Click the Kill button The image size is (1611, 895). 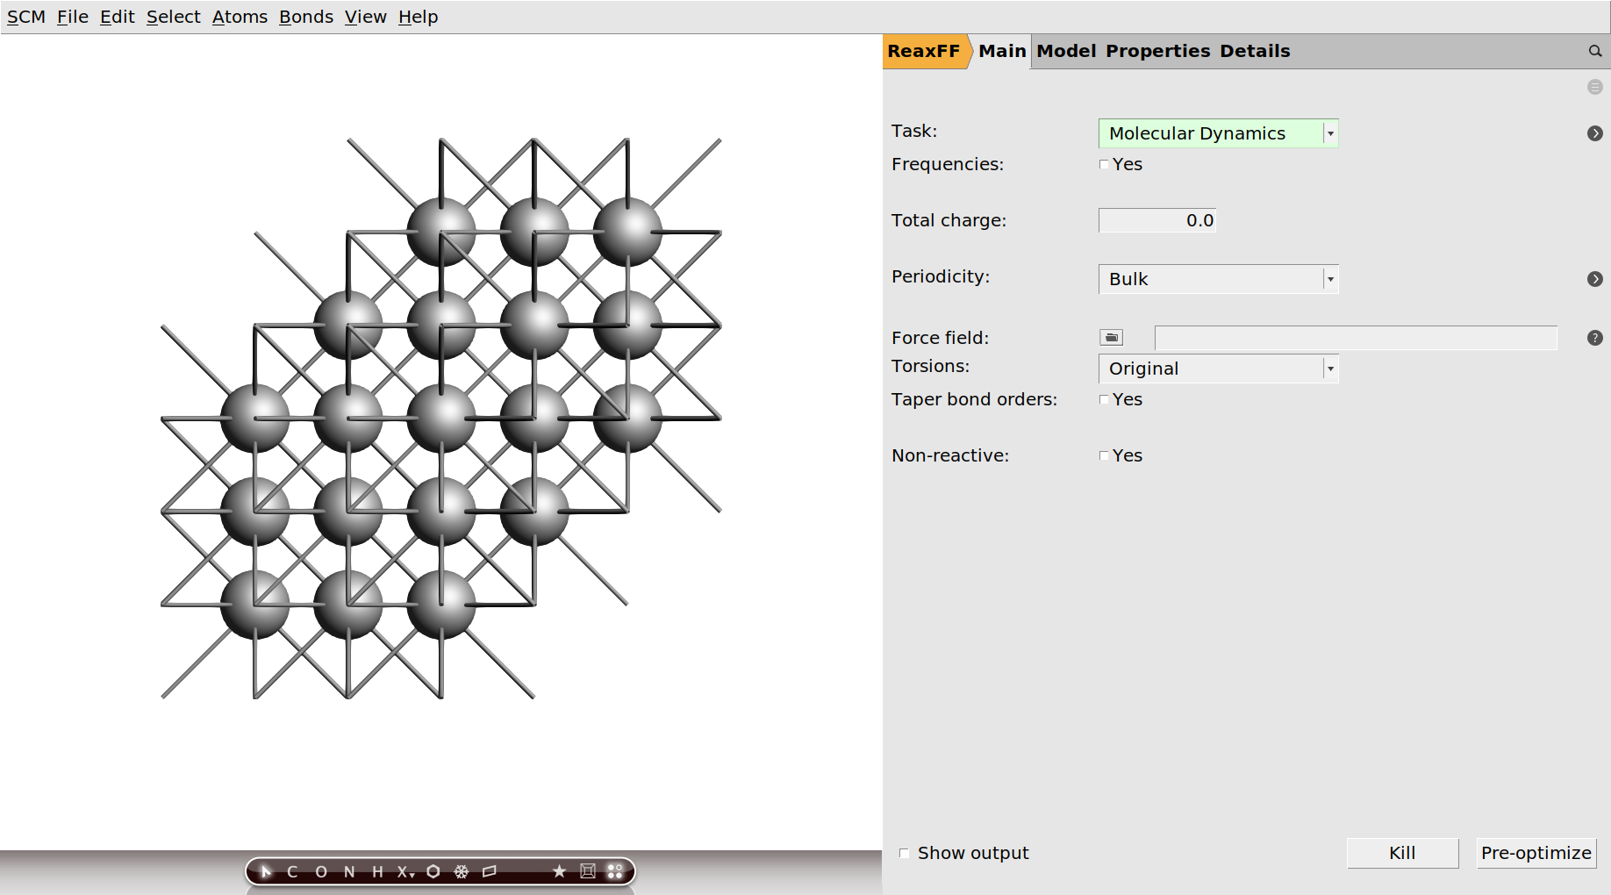tap(1402, 853)
